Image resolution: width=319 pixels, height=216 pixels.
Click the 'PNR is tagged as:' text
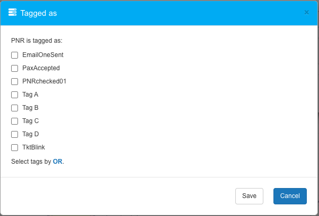pos(37,40)
